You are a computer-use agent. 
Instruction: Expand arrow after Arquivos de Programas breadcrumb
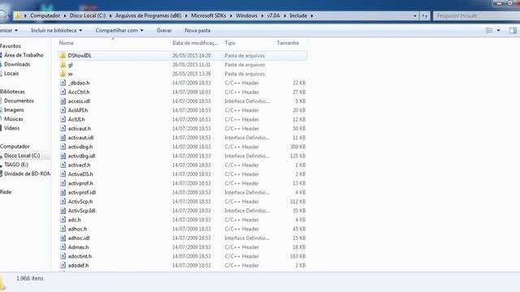pos(186,15)
